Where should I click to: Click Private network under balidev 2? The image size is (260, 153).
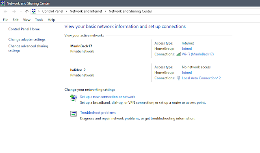(x=82, y=75)
